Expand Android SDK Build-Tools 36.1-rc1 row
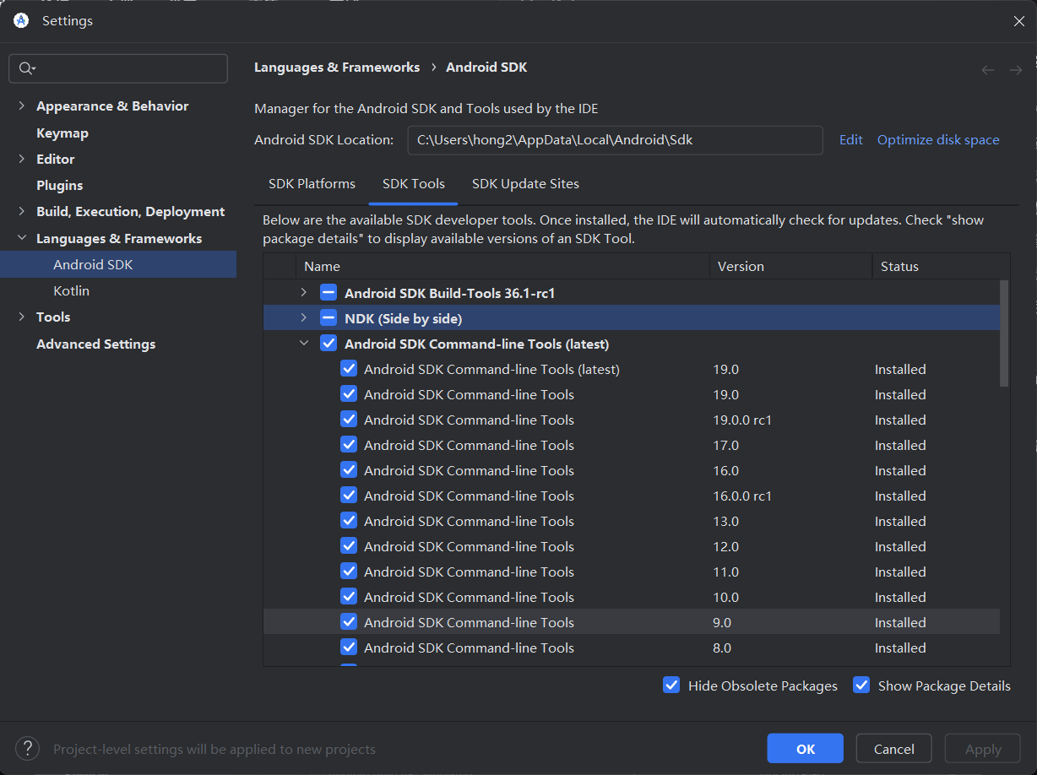Image resolution: width=1037 pixels, height=775 pixels. pyautogui.click(x=304, y=293)
